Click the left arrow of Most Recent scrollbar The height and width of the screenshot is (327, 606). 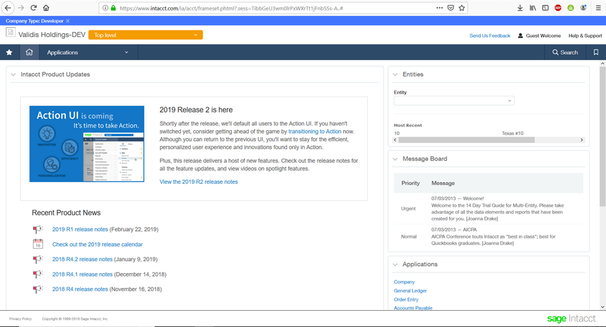point(395,140)
